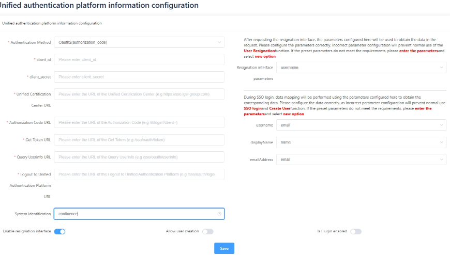Focus the client_id input field

139,59
